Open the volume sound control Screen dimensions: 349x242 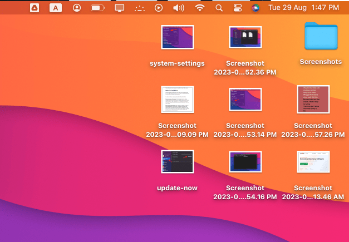click(x=178, y=8)
